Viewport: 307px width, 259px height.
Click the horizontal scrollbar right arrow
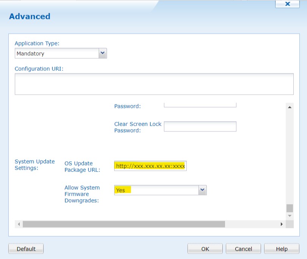click(282, 224)
